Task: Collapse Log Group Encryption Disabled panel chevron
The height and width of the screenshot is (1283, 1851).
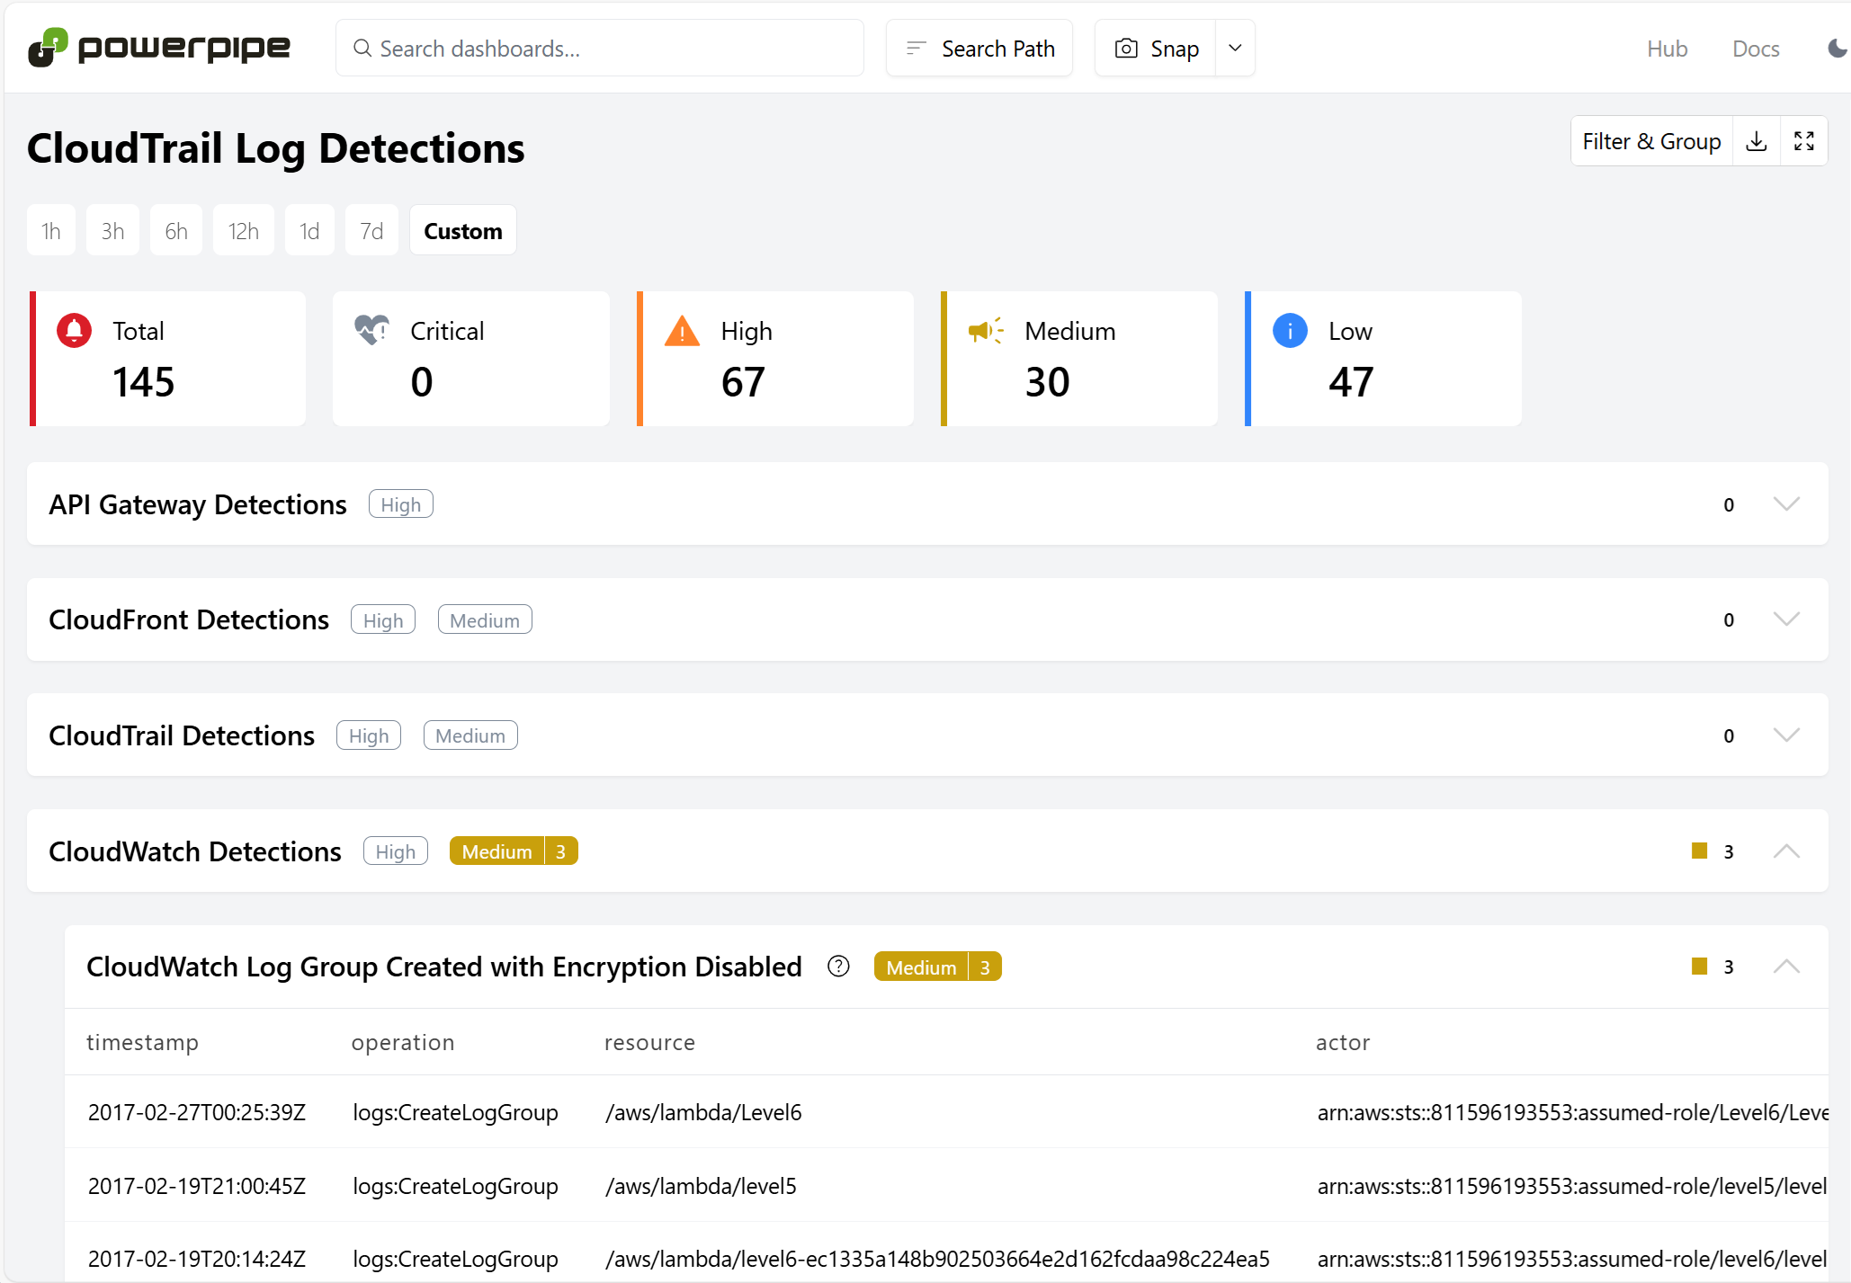Action: tap(1786, 967)
